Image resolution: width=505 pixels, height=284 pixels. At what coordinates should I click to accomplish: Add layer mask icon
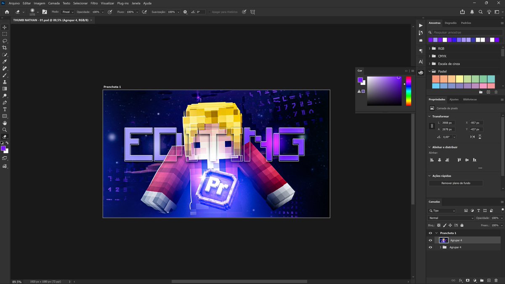click(x=468, y=280)
